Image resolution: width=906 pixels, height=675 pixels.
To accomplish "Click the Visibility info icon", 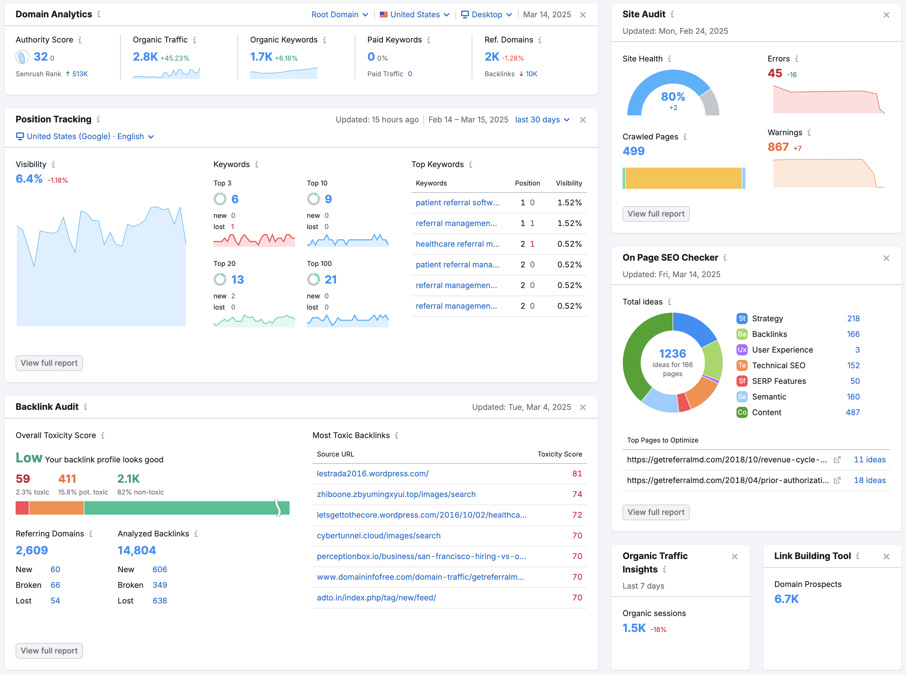I will pos(53,164).
